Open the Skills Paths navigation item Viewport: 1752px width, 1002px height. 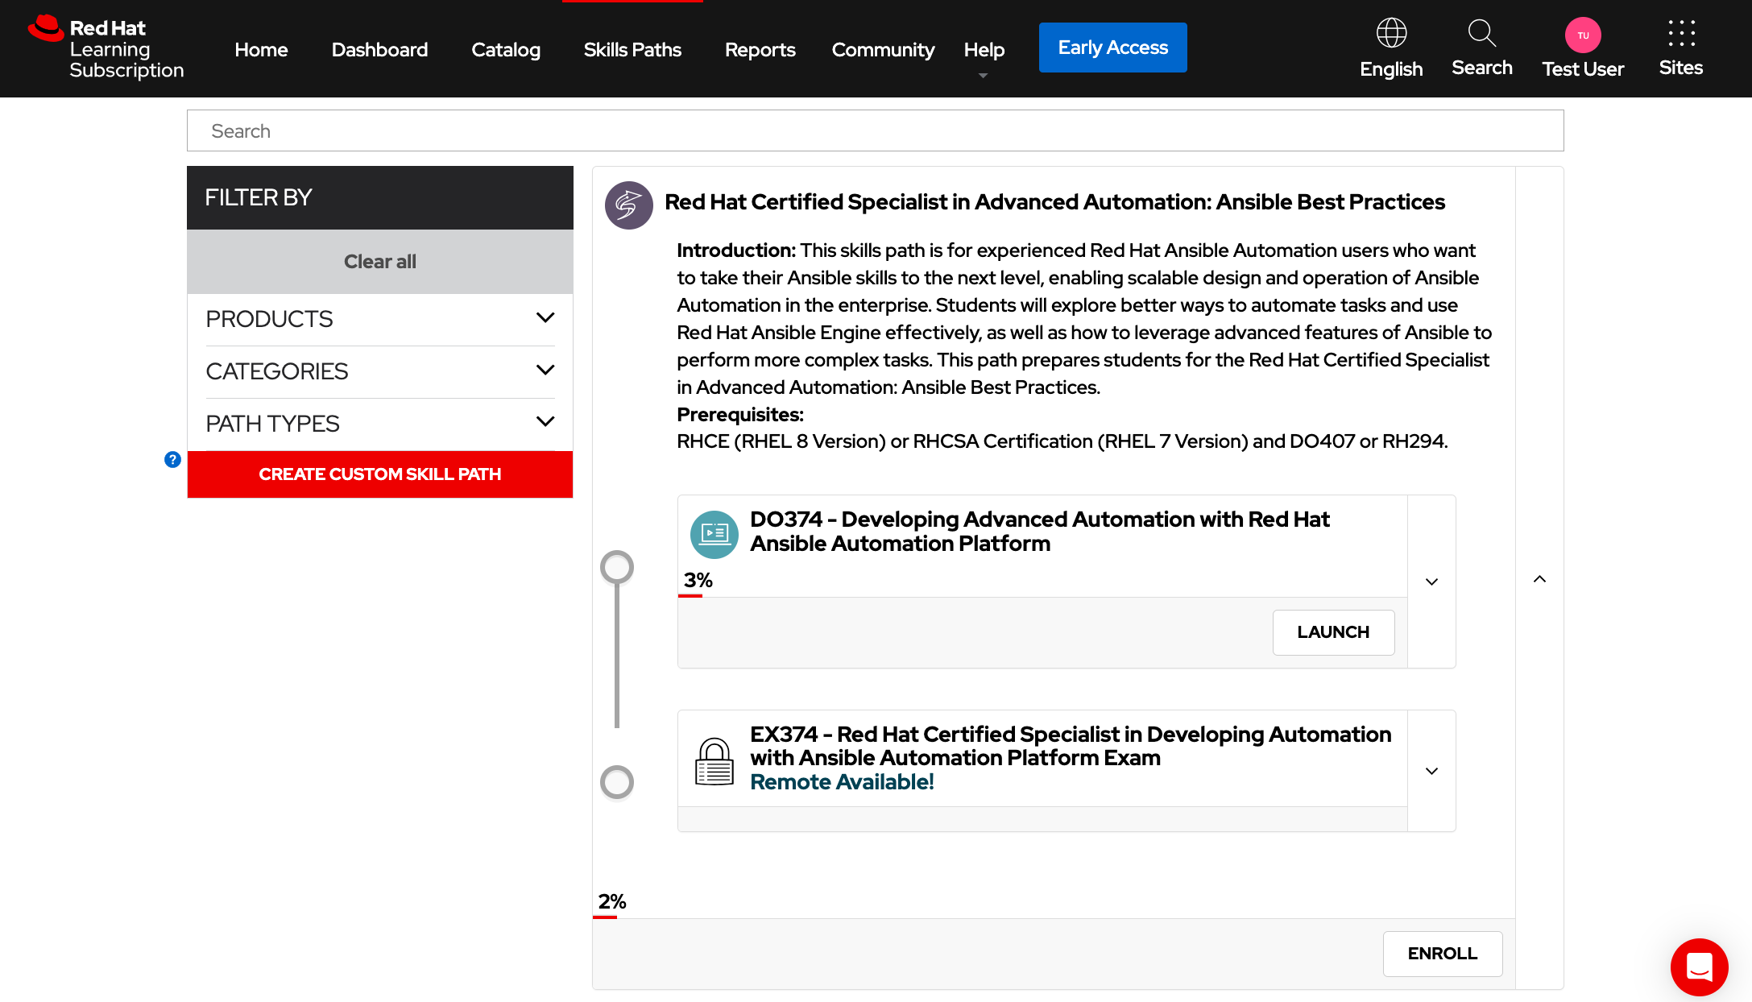(632, 49)
